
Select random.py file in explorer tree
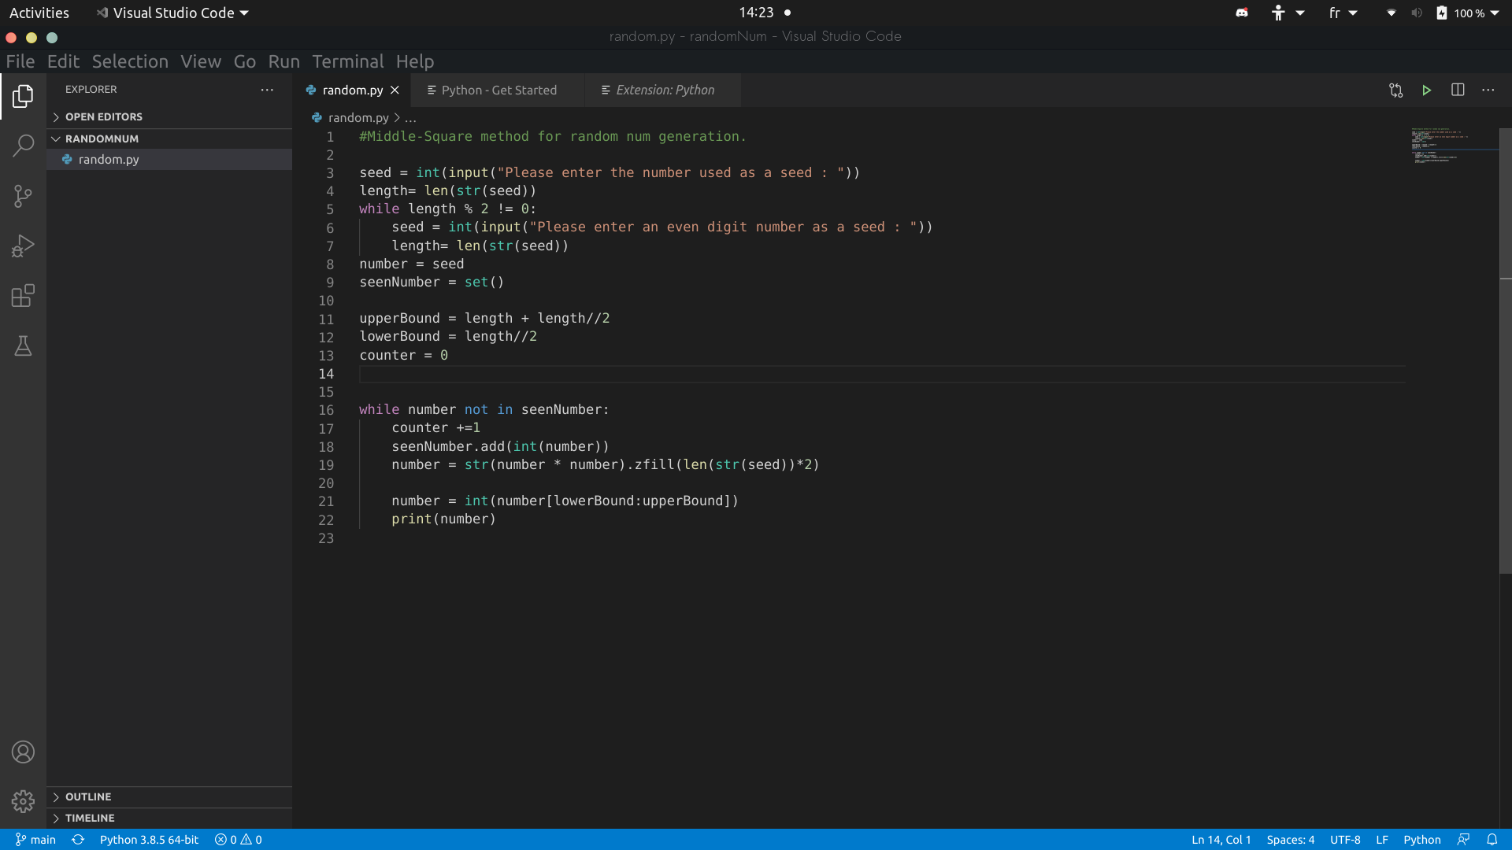(109, 159)
